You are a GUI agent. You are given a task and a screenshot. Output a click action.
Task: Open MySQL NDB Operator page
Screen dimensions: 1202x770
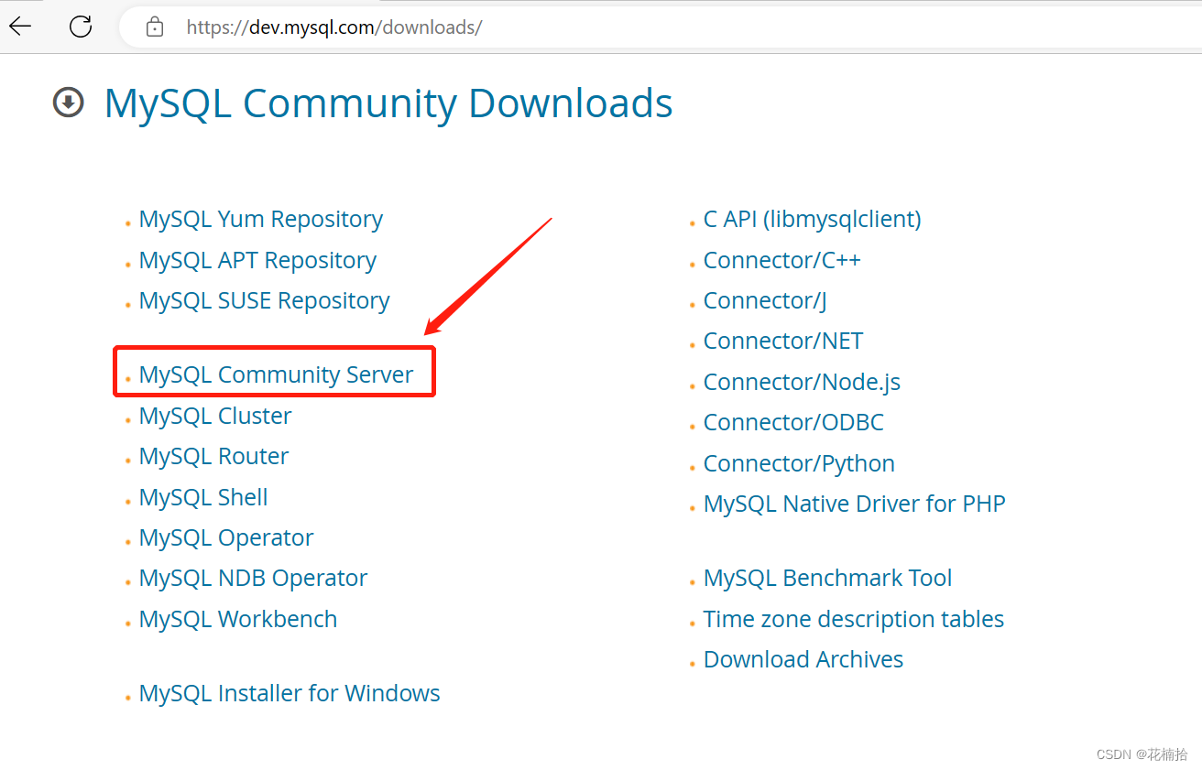[x=253, y=578]
